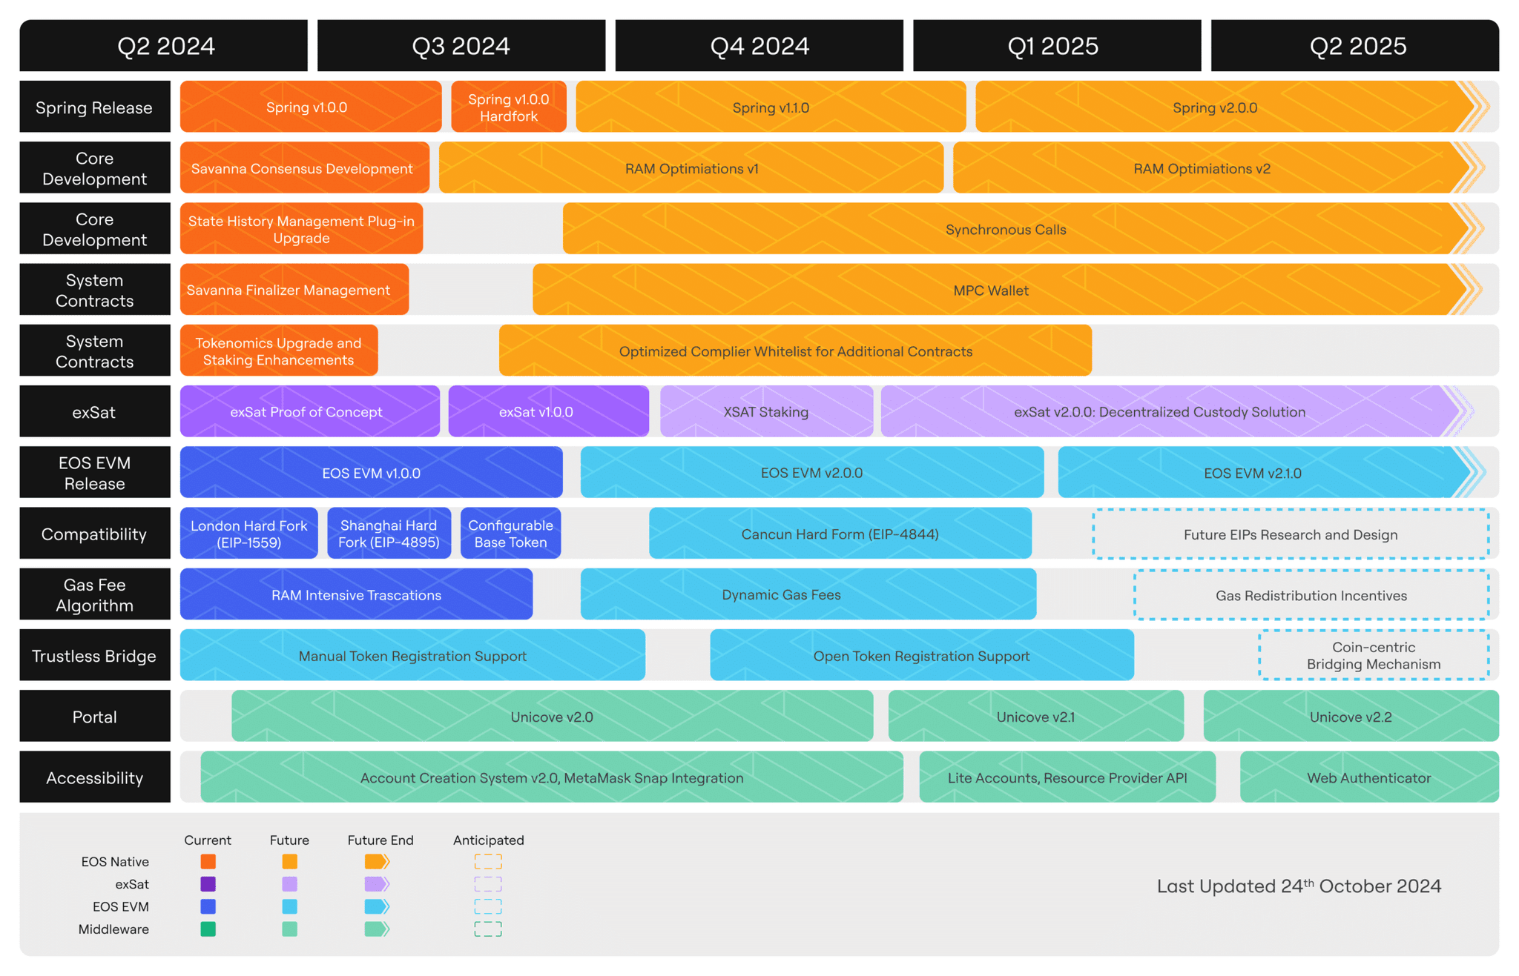Open the Unicove v2.0 bar

click(x=552, y=717)
